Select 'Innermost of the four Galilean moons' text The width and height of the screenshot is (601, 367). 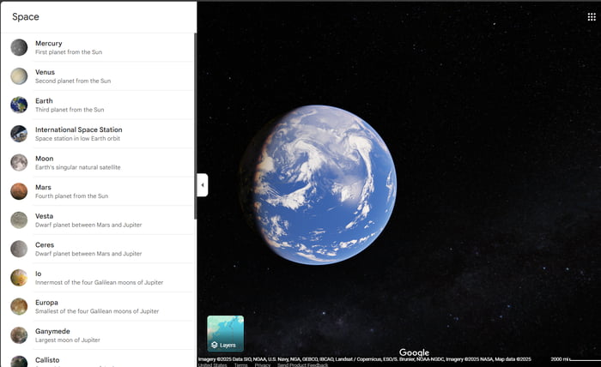pos(100,282)
